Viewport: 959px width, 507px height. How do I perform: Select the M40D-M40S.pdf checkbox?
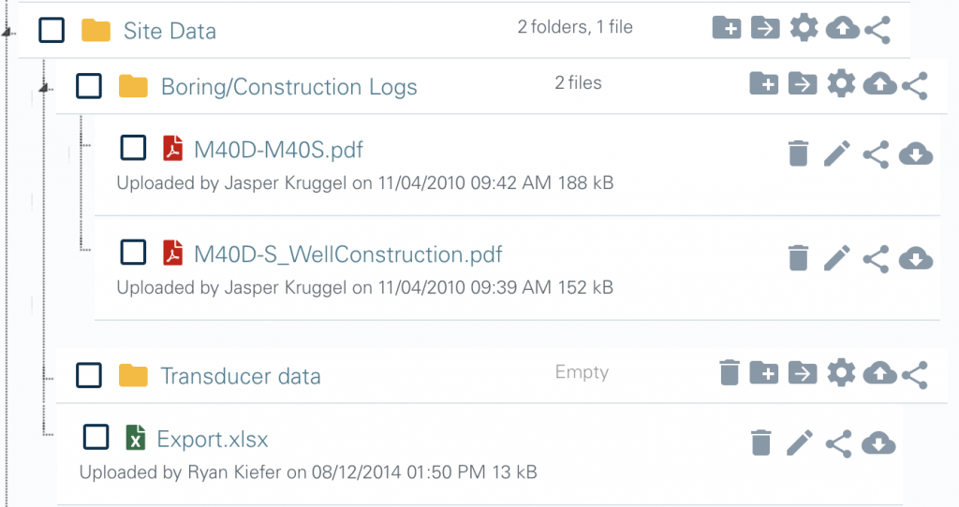click(133, 148)
